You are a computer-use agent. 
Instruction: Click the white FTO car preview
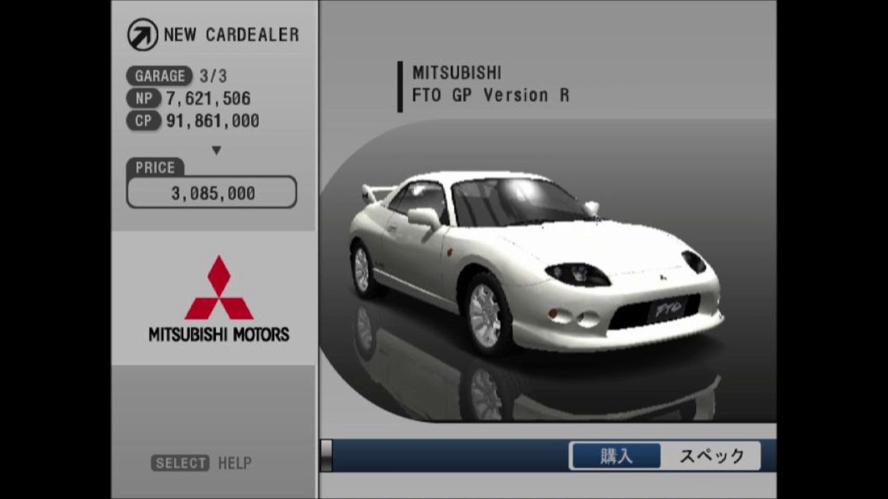(538, 263)
